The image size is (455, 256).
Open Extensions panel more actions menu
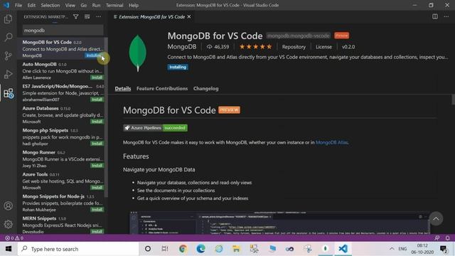99,17
